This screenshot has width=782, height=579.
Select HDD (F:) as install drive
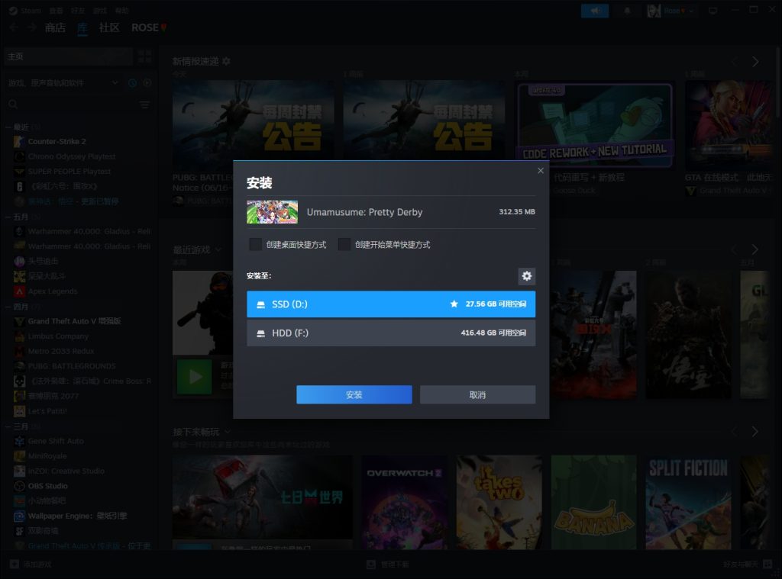(391, 333)
